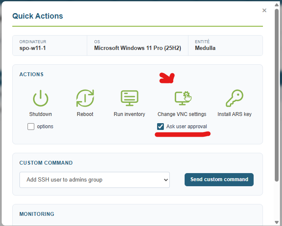
Task: Click the Ask user approval text
Action: coord(187,127)
